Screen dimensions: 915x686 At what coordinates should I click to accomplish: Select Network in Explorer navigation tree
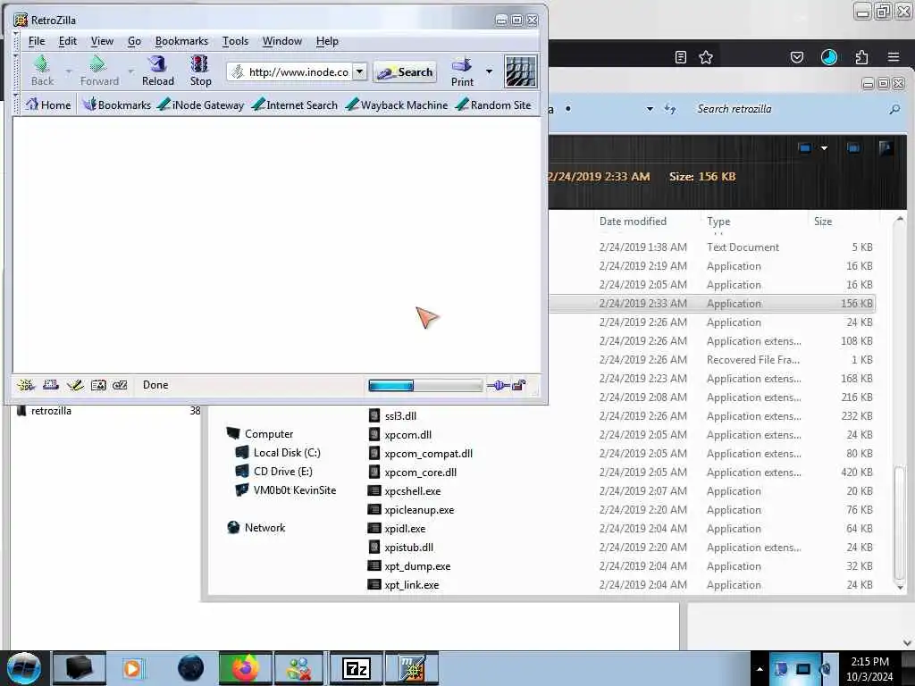click(256, 528)
